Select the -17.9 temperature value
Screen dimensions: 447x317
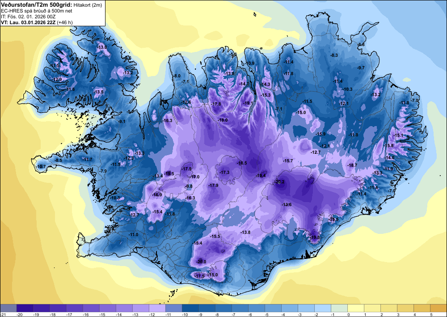[x=213, y=185]
